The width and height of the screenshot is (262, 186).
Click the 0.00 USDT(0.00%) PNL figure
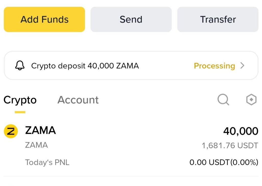coord(224,162)
